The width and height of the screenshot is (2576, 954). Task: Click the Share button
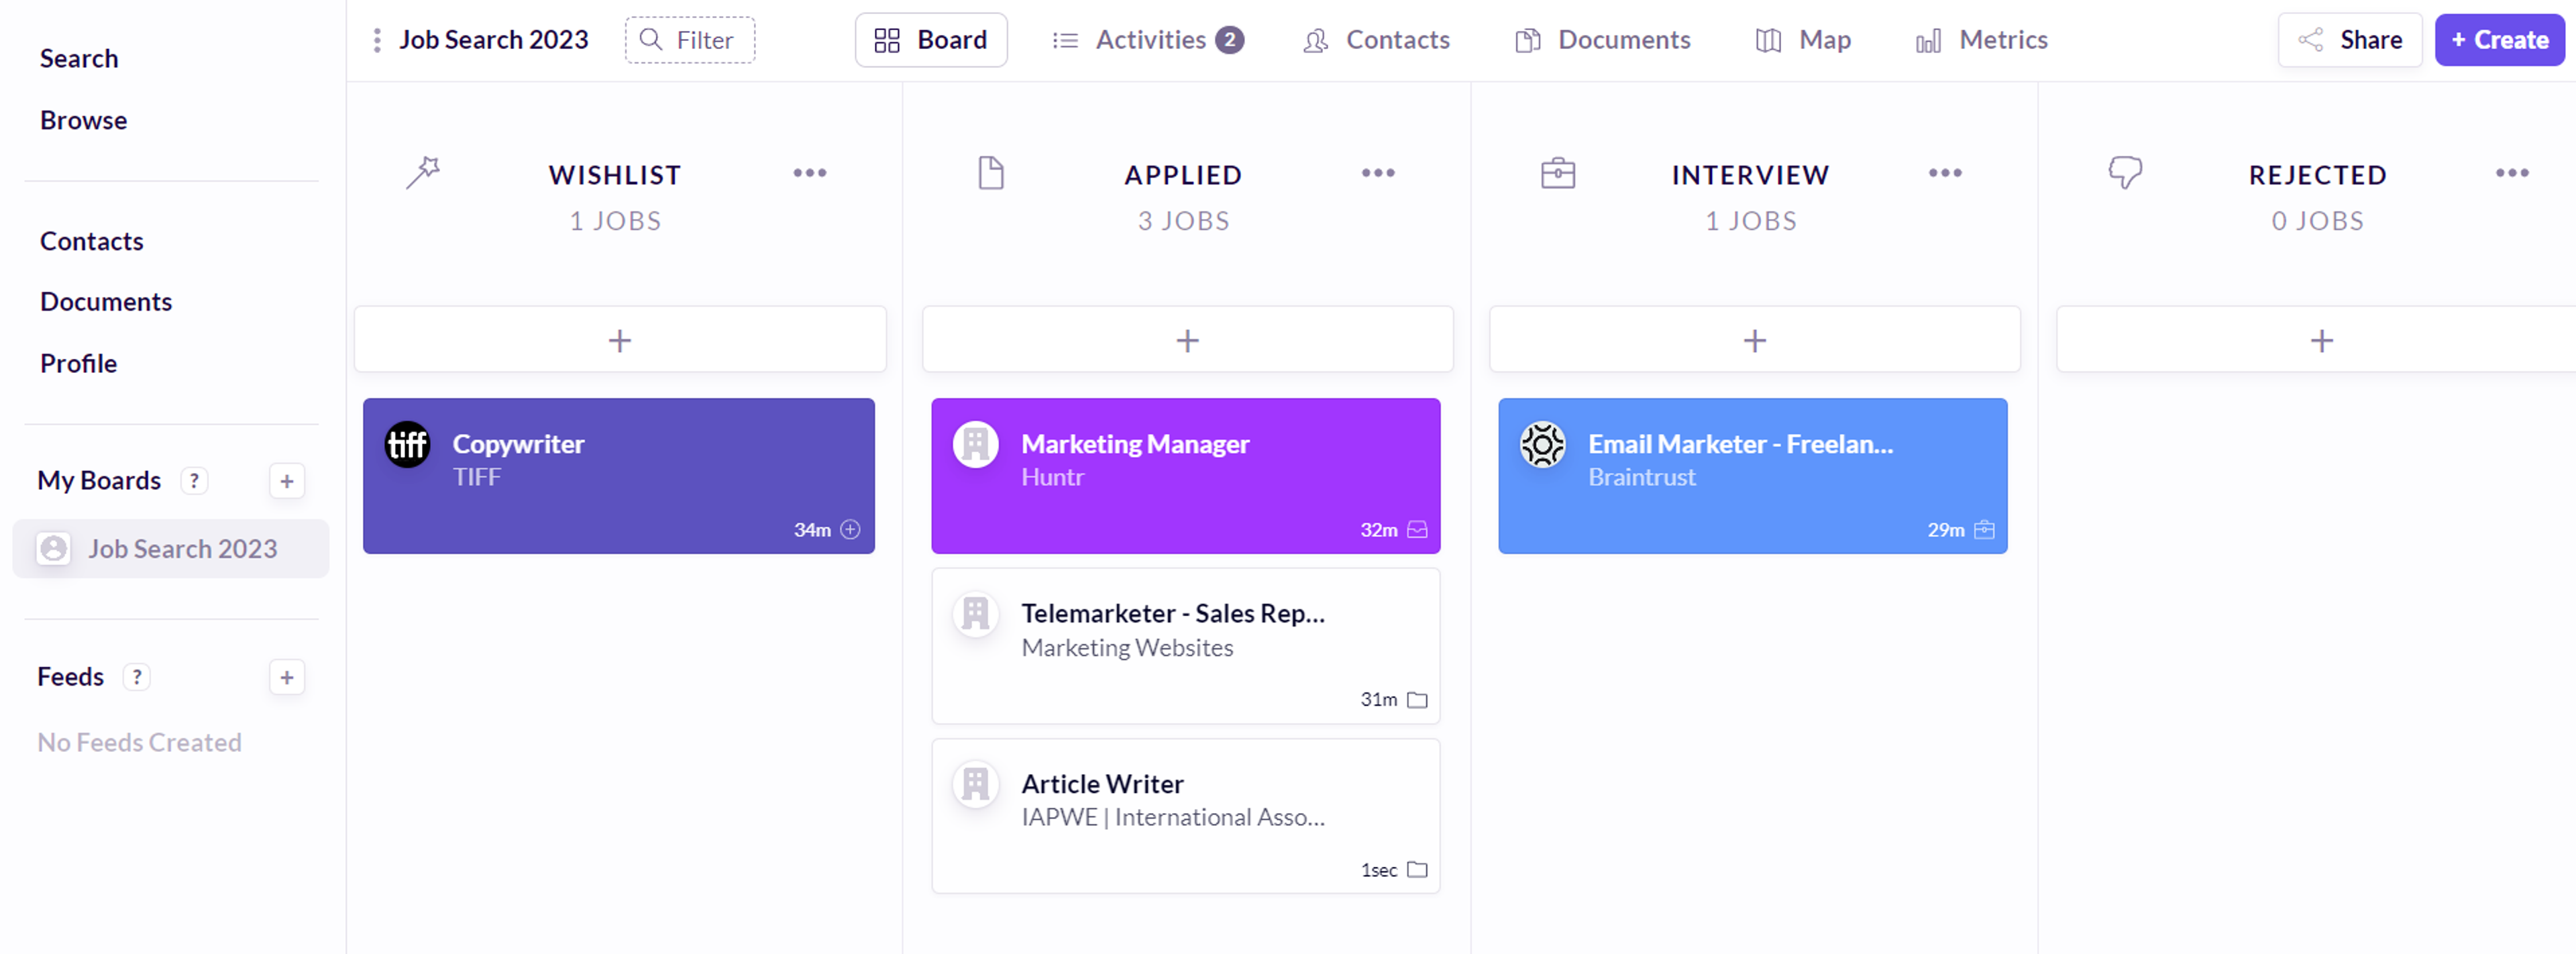pos(2349,40)
